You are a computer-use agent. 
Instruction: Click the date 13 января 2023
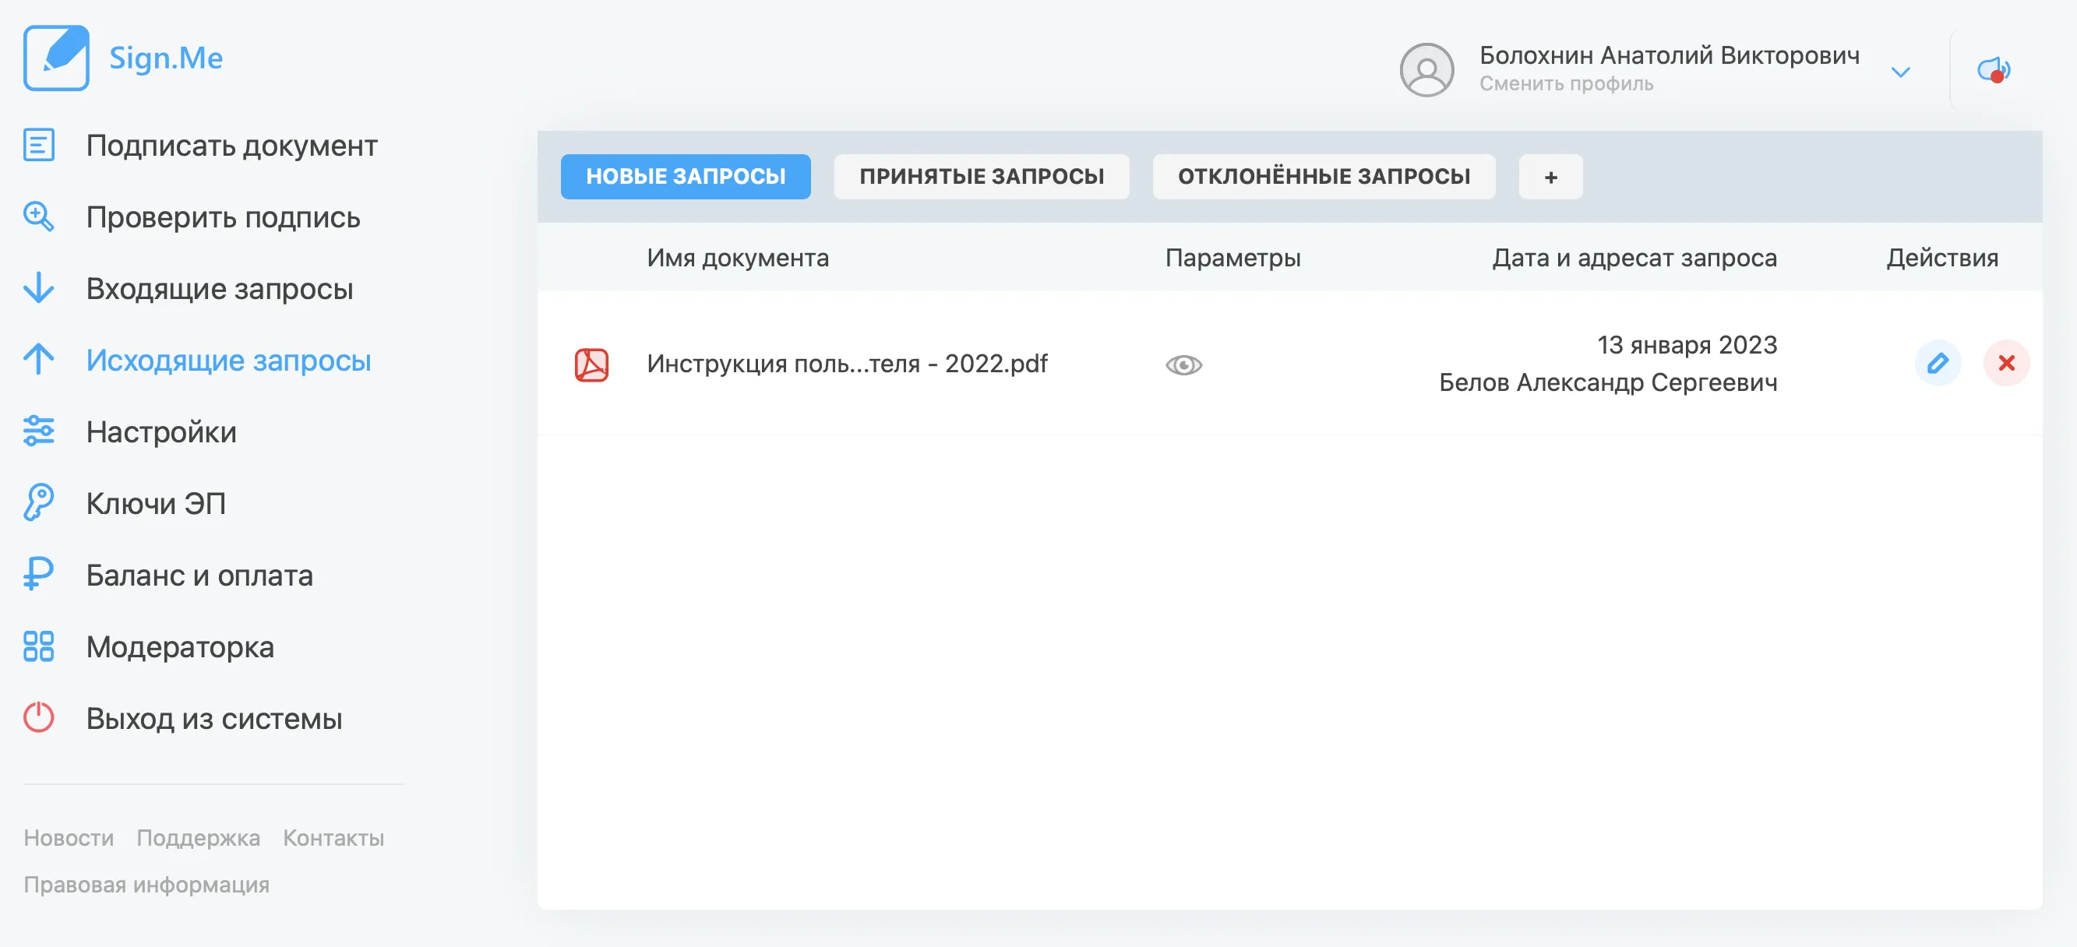(x=1687, y=345)
